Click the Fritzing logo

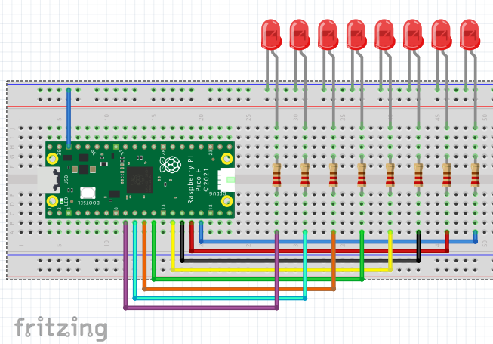pyautogui.click(x=60, y=327)
